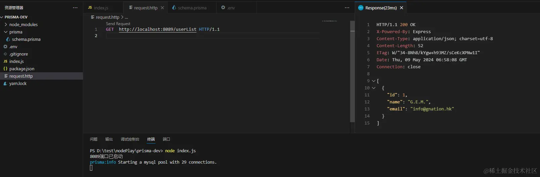
Task: Switch to the 输出 panel tab
Action: point(109,139)
